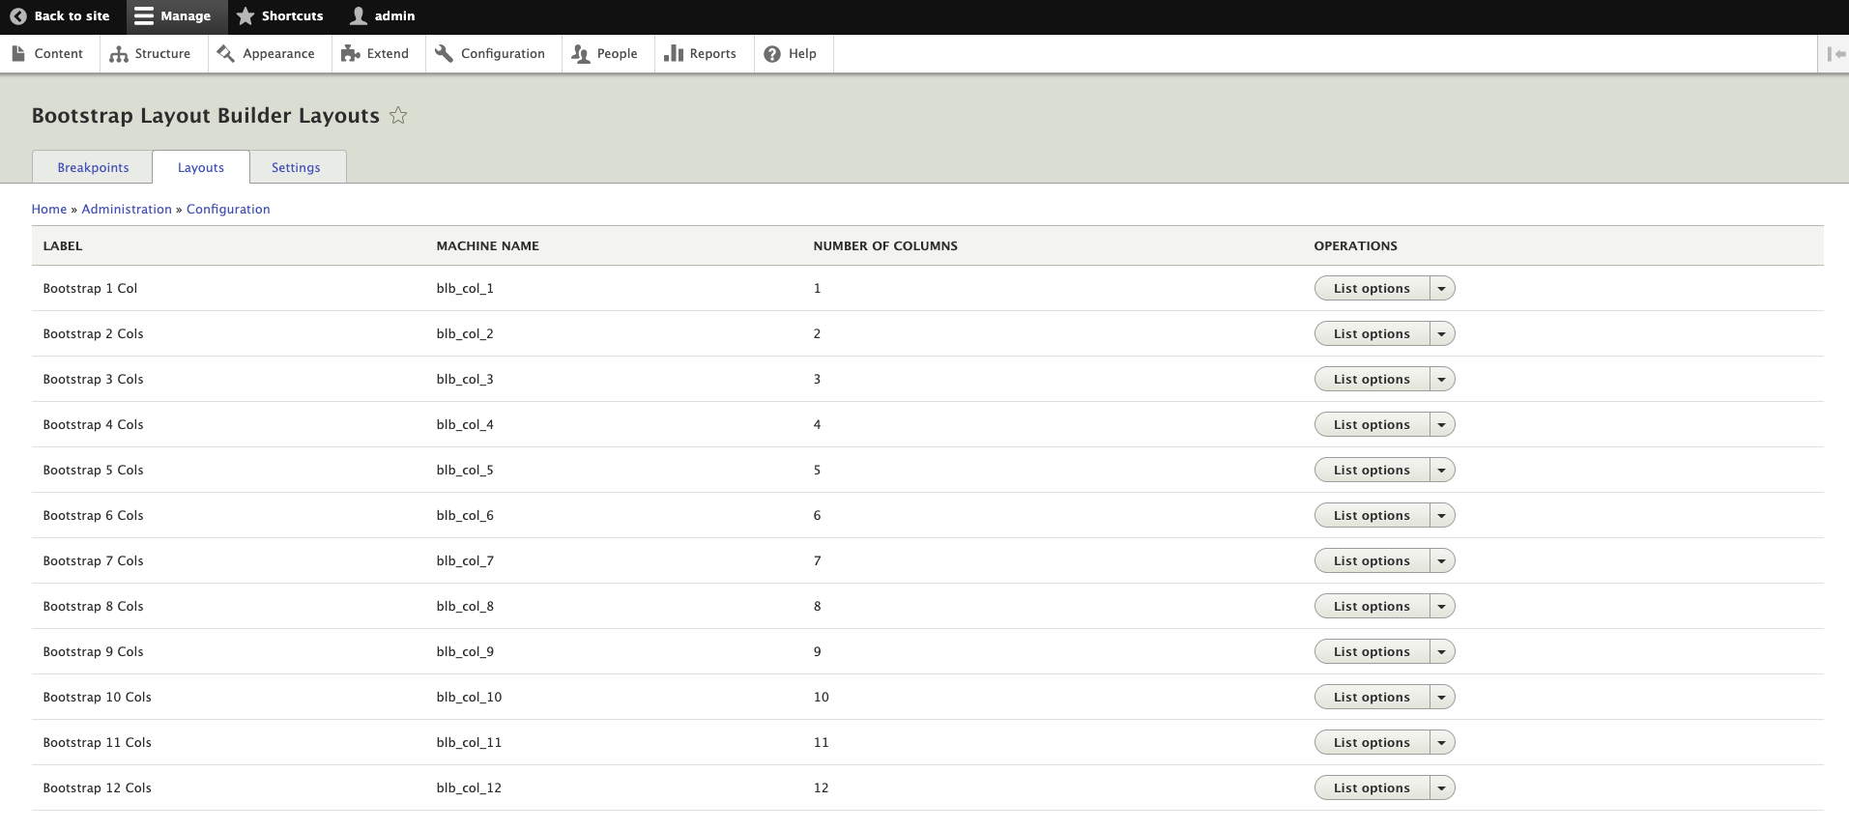Open Structure from the admin toolbar

tap(151, 54)
